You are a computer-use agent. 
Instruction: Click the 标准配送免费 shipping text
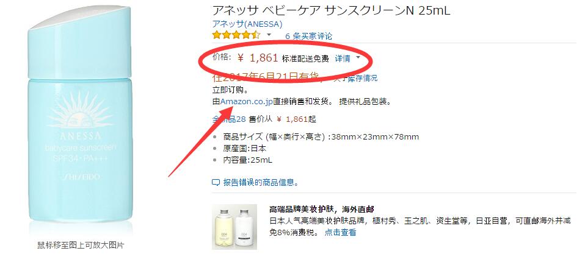coord(305,58)
